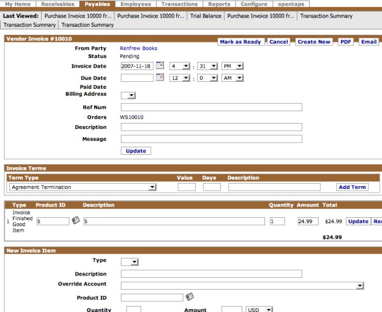Click the Mark as Ready button

(240, 42)
